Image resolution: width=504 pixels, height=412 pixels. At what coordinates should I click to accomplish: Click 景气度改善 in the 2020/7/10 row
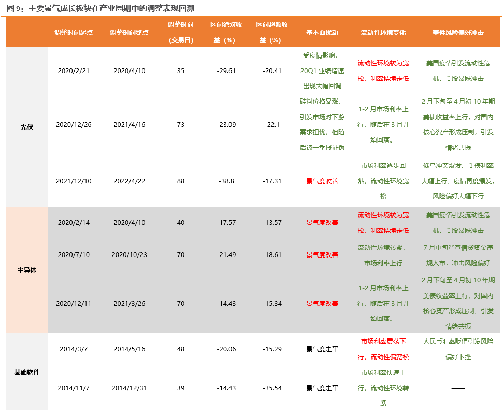click(x=322, y=255)
